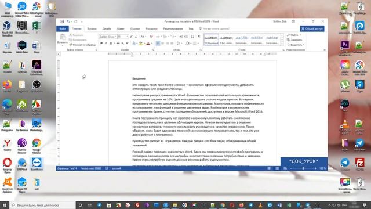The image size is (371, 209).
Task: Click the Общий доступ share button
Action: (312, 28)
